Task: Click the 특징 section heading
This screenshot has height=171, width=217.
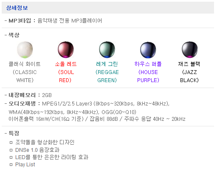Action: 14,133
